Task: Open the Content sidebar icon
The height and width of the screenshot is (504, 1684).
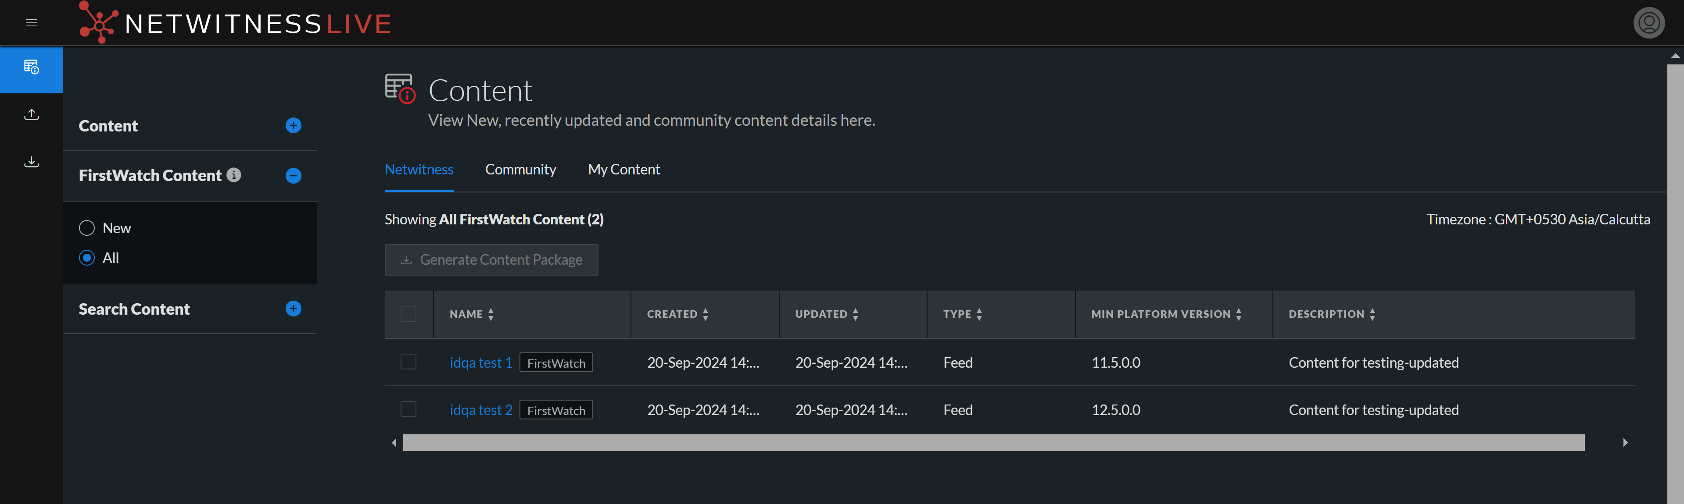Action: point(32,68)
